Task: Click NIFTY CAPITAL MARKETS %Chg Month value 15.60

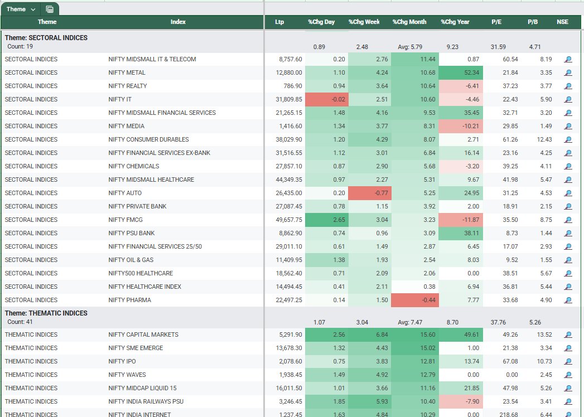Action: [x=415, y=334]
